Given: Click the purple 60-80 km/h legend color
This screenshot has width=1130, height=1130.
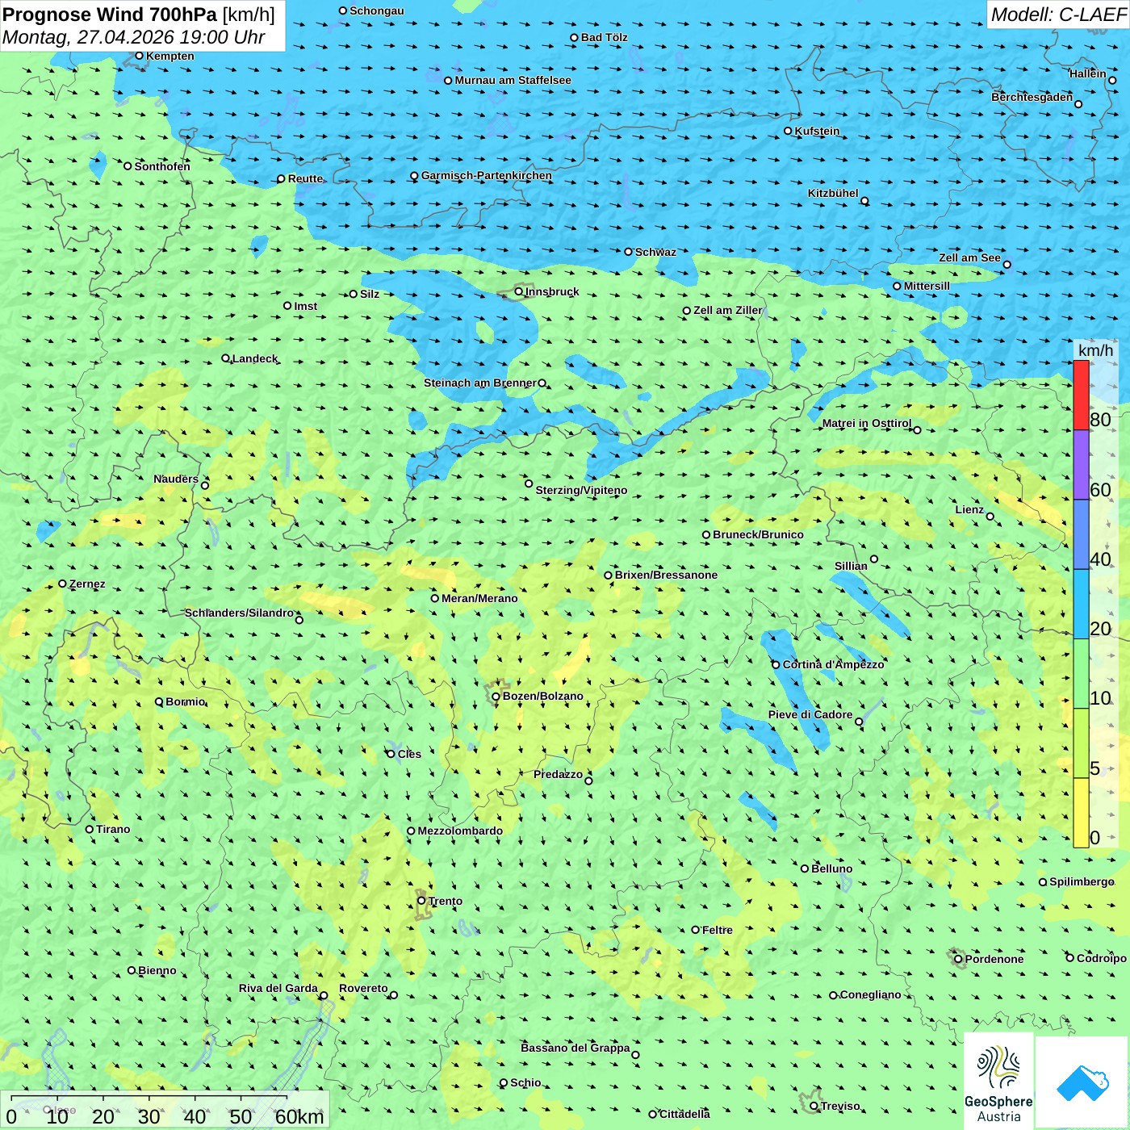Looking at the screenshot, I should (x=1081, y=465).
